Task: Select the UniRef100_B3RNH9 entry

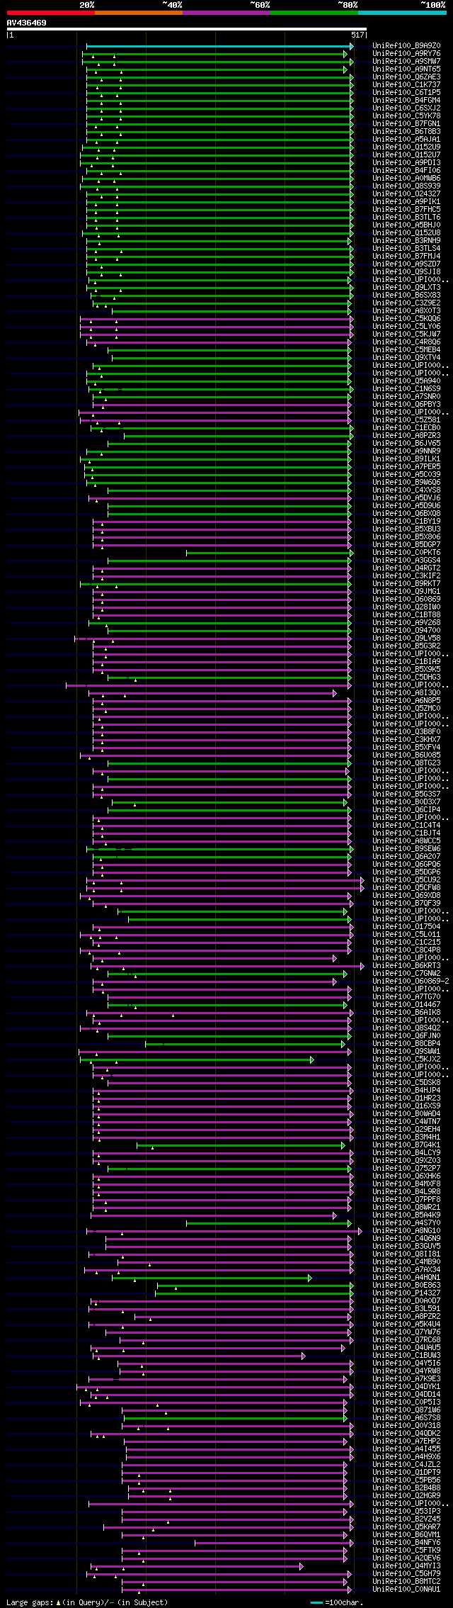Action: (x=406, y=241)
